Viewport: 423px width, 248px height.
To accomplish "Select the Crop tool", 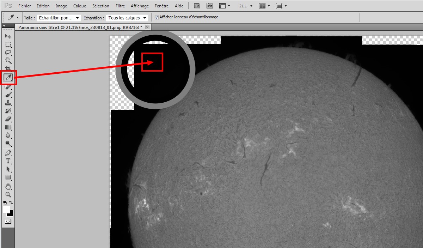I will pyautogui.click(x=8, y=68).
